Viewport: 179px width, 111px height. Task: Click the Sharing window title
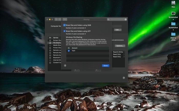(x=86, y=20)
